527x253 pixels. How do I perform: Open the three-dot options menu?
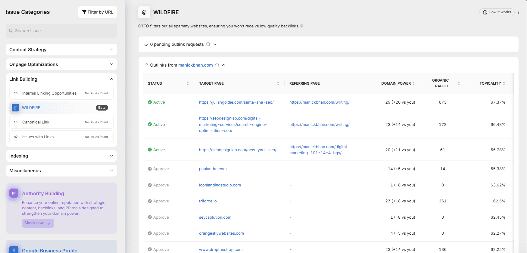click(x=518, y=12)
